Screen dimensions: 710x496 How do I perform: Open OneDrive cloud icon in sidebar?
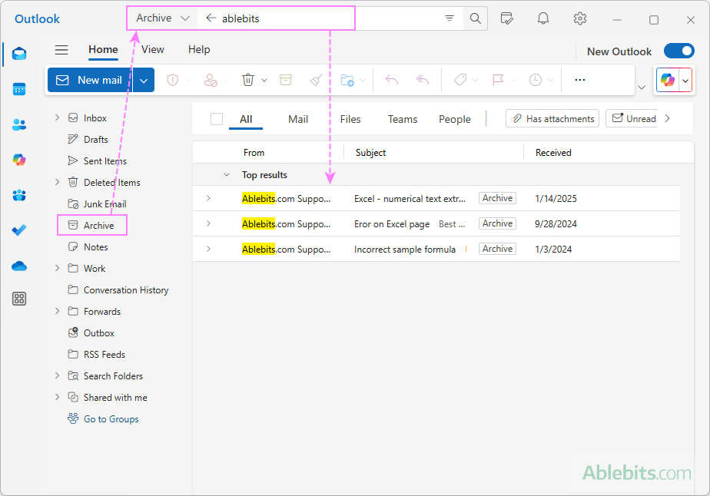[x=19, y=266]
